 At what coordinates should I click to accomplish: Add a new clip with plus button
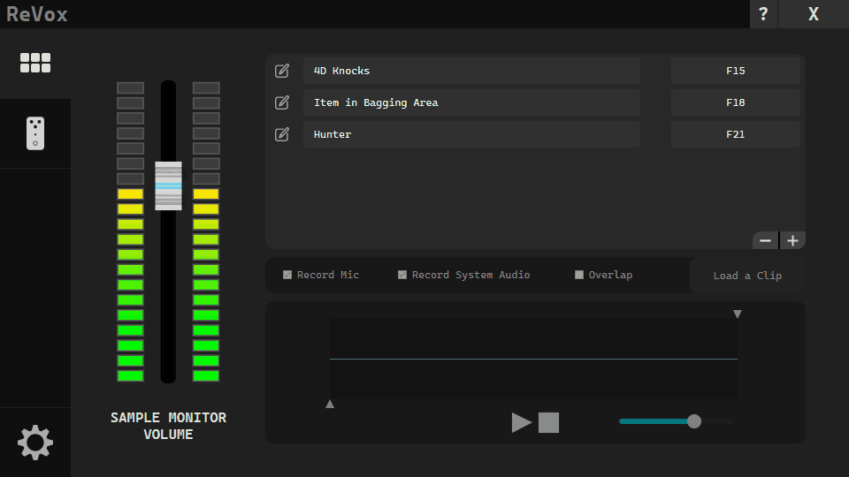tap(792, 240)
